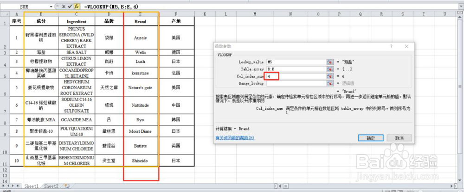This screenshot has height=192, width=464.
Task: Click the 取消 button in the dialog
Action: pos(399,138)
